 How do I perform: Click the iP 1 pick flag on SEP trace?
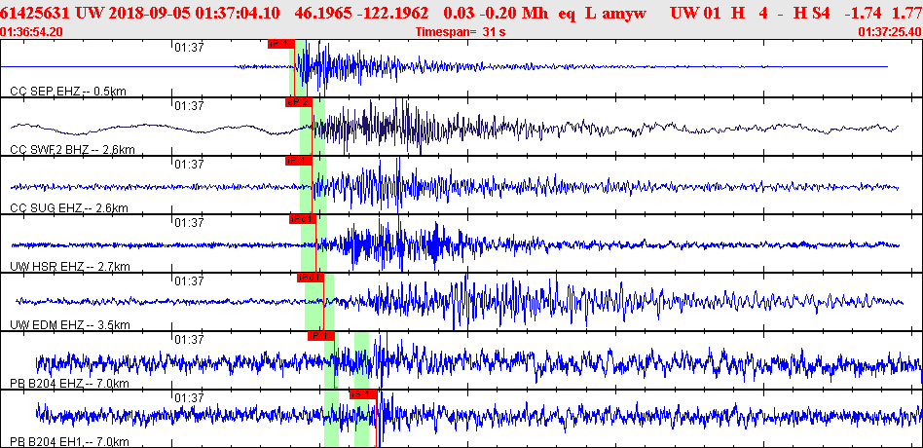[279, 44]
